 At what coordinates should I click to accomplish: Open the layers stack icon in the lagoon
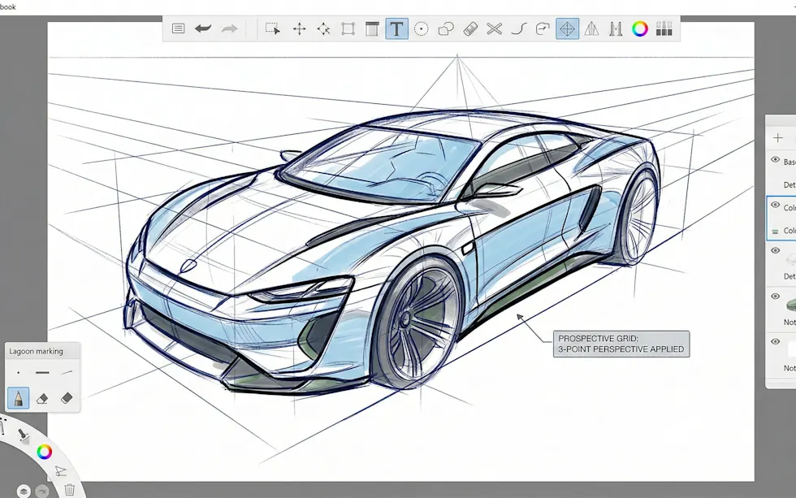coord(24,489)
